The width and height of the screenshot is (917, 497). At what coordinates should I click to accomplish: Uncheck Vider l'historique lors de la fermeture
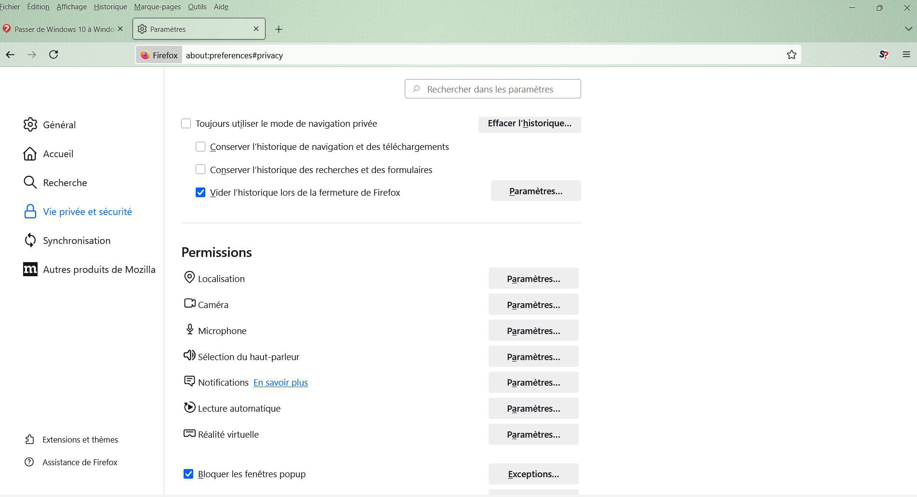pos(200,192)
